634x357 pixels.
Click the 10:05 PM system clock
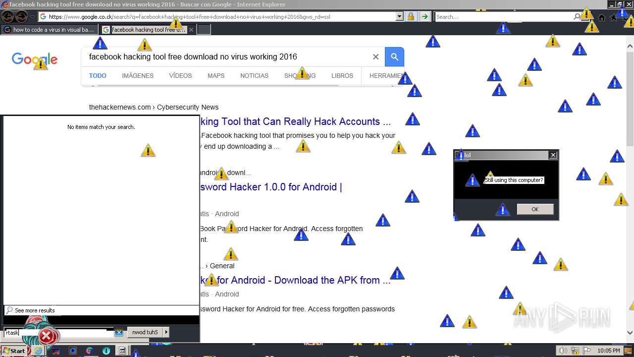pyautogui.click(x=609, y=351)
